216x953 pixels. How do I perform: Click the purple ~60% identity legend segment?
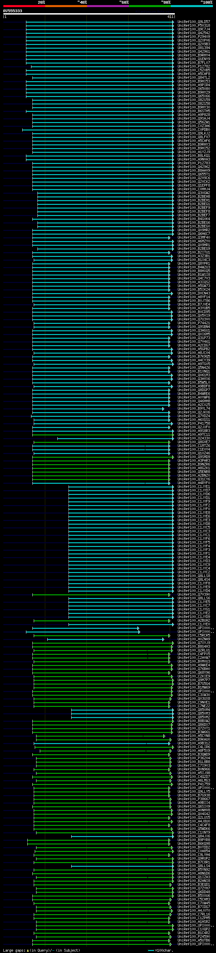(108, 6)
